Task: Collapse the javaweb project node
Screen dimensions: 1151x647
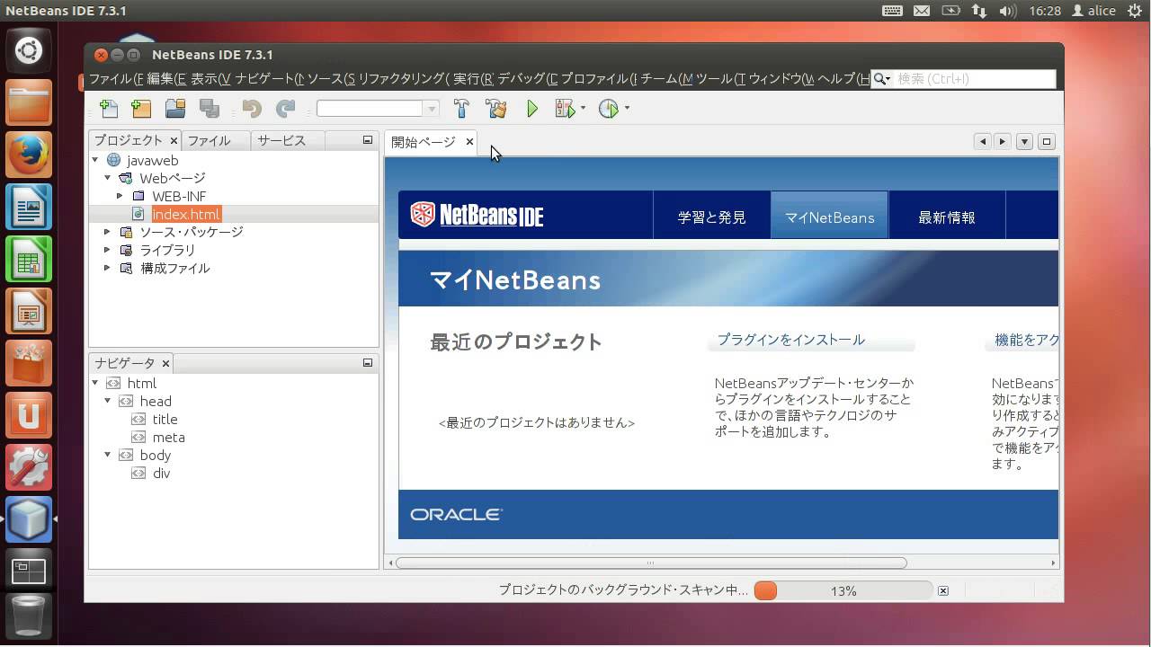Action: [x=95, y=160]
